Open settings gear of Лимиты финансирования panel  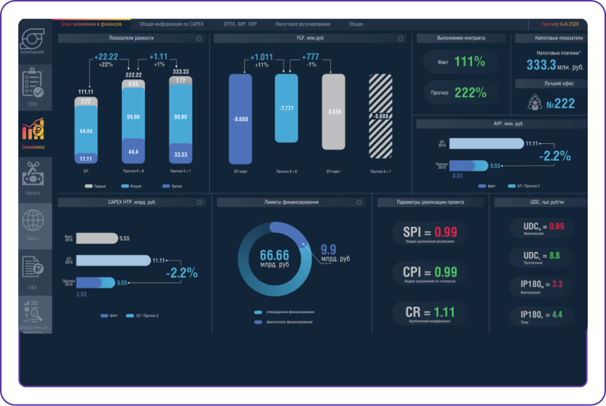(359, 202)
